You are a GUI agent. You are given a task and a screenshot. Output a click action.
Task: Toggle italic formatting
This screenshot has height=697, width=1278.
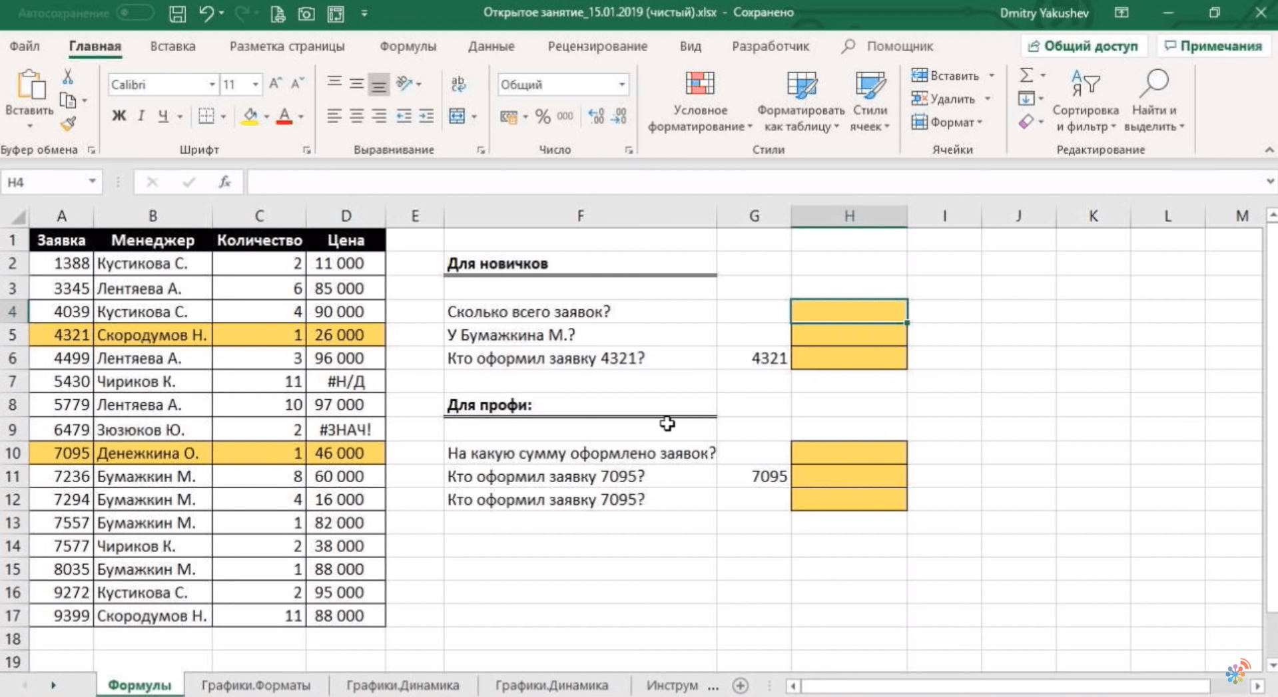141,116
